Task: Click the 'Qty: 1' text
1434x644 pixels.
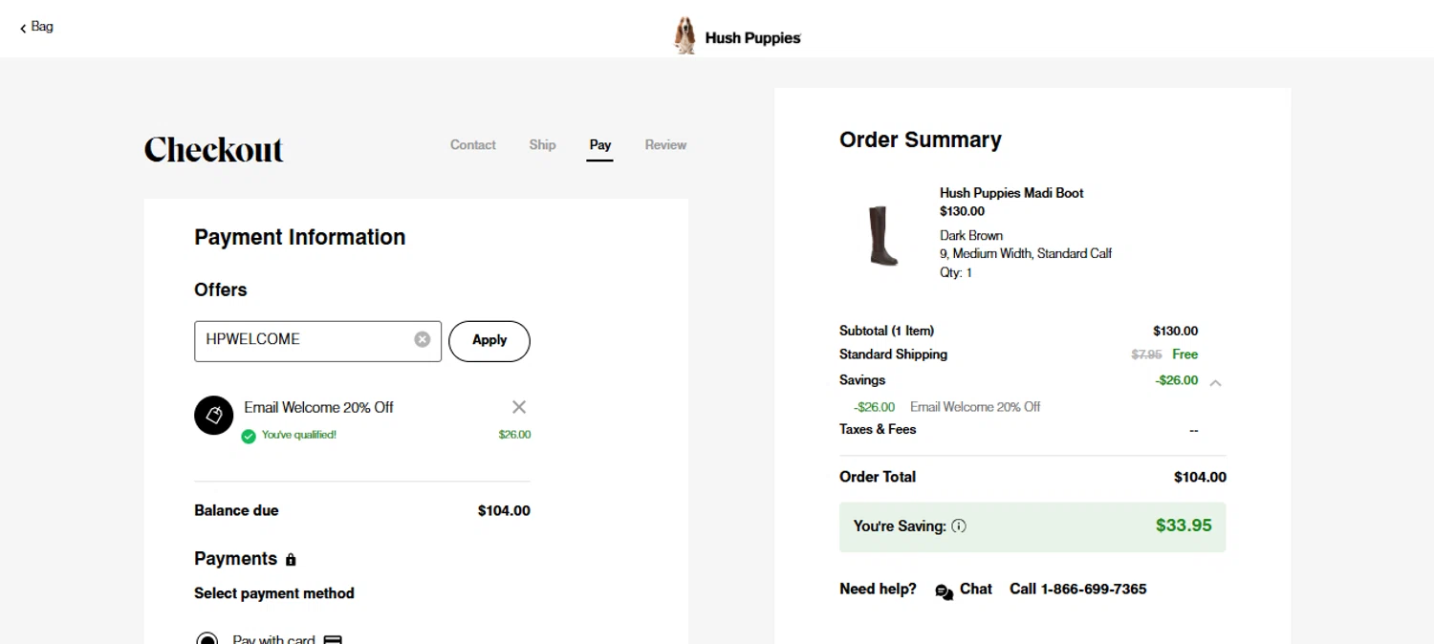Action: (956, 272)
